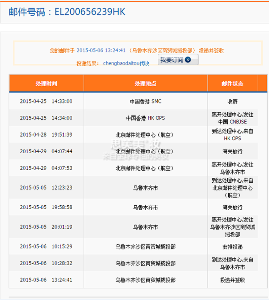Click status 离开处理中心,发往乌鲁木齐市
The height and width of the screenshot is (300, 269).
pos(233,168)
